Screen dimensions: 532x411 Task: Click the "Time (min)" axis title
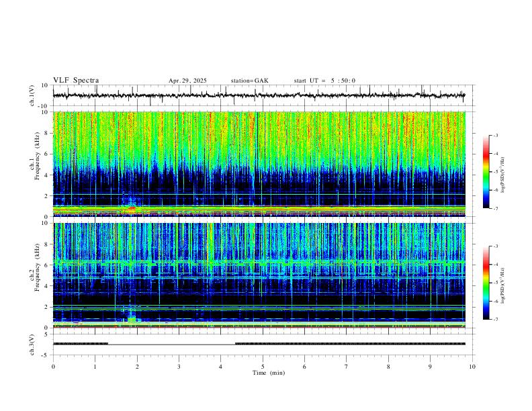(x=269, y=373)
